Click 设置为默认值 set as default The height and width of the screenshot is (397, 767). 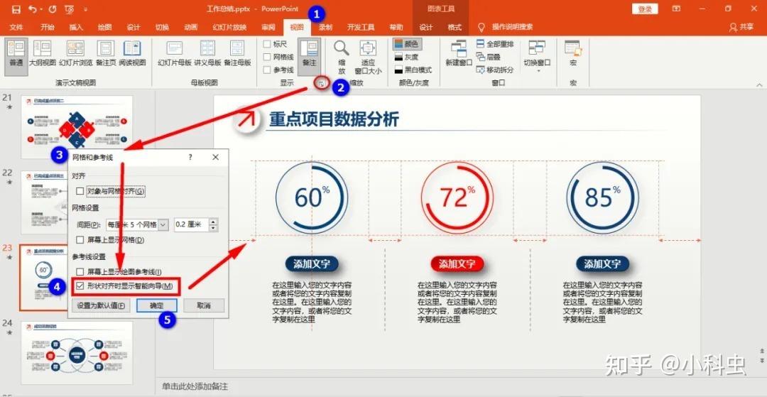pos(101,305)
